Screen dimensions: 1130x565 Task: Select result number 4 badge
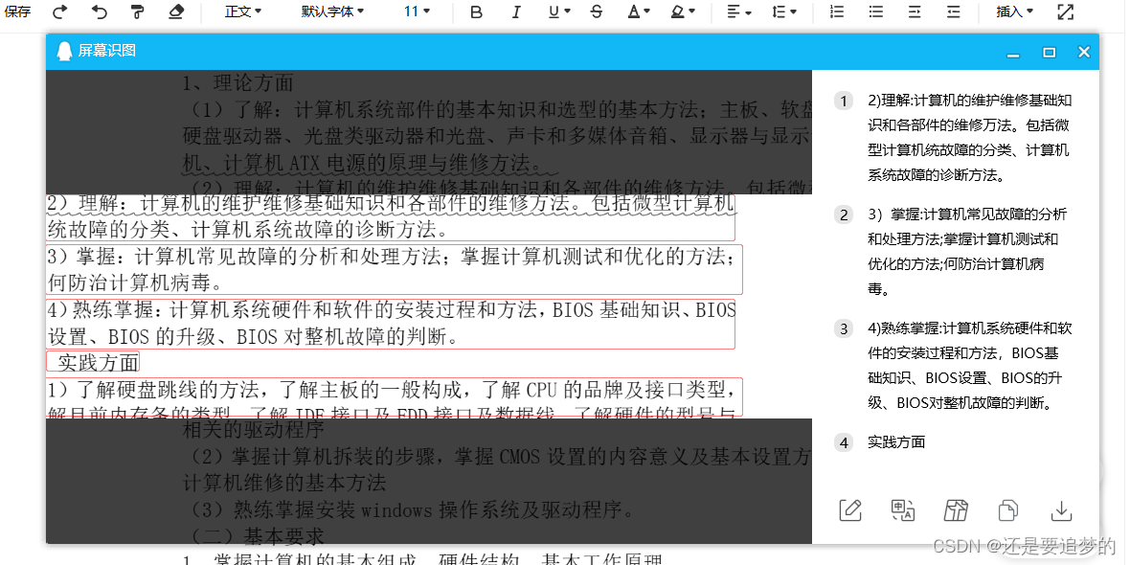843,442
